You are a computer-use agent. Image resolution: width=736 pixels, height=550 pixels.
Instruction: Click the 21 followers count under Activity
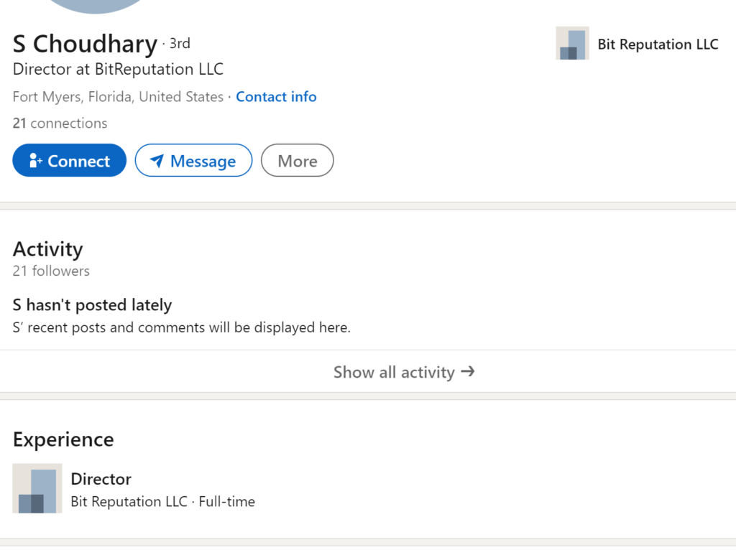pos(51,271)
